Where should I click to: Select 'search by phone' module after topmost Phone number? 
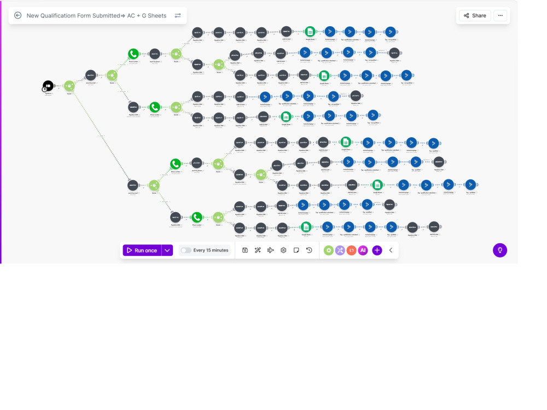[x=155, y=54]
